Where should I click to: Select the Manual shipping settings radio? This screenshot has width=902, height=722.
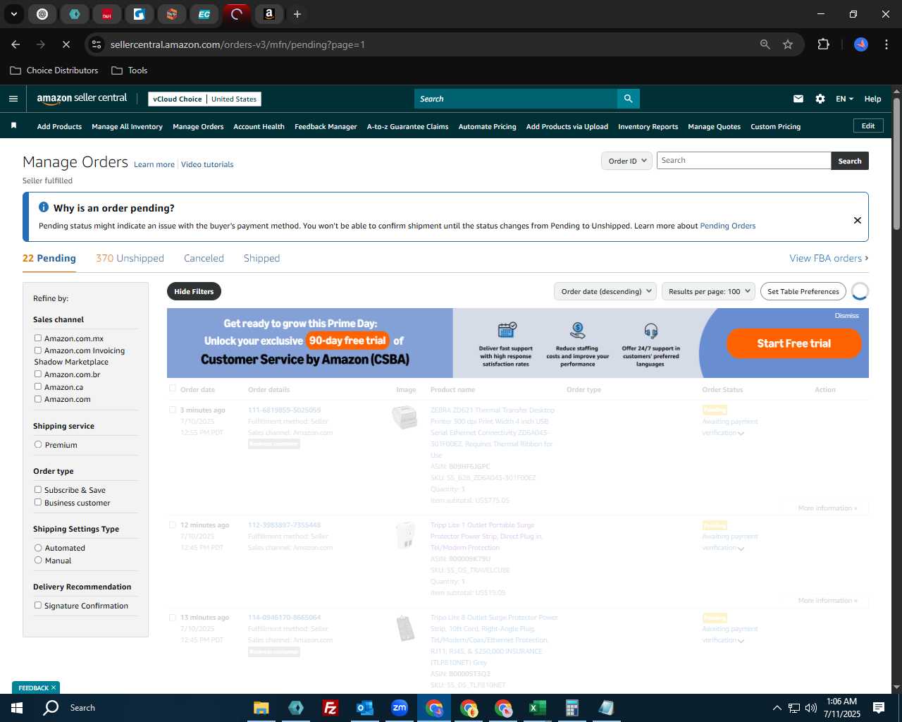38,560
